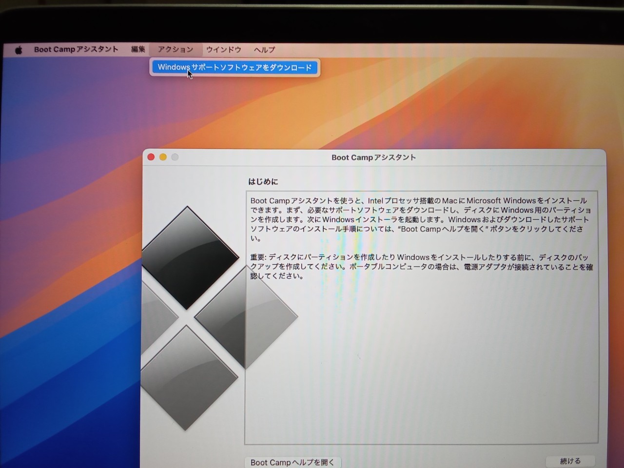Open the ヘルプ menu
Image resolution: width=624 pixels, height=468 pixels.
[265, 50]
